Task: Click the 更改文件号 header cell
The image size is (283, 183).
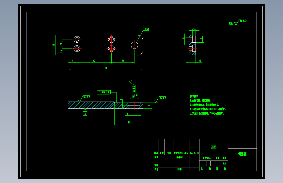Action: [178, 153]
